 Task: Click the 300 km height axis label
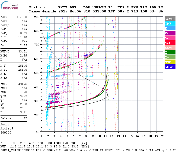(37, 101)
